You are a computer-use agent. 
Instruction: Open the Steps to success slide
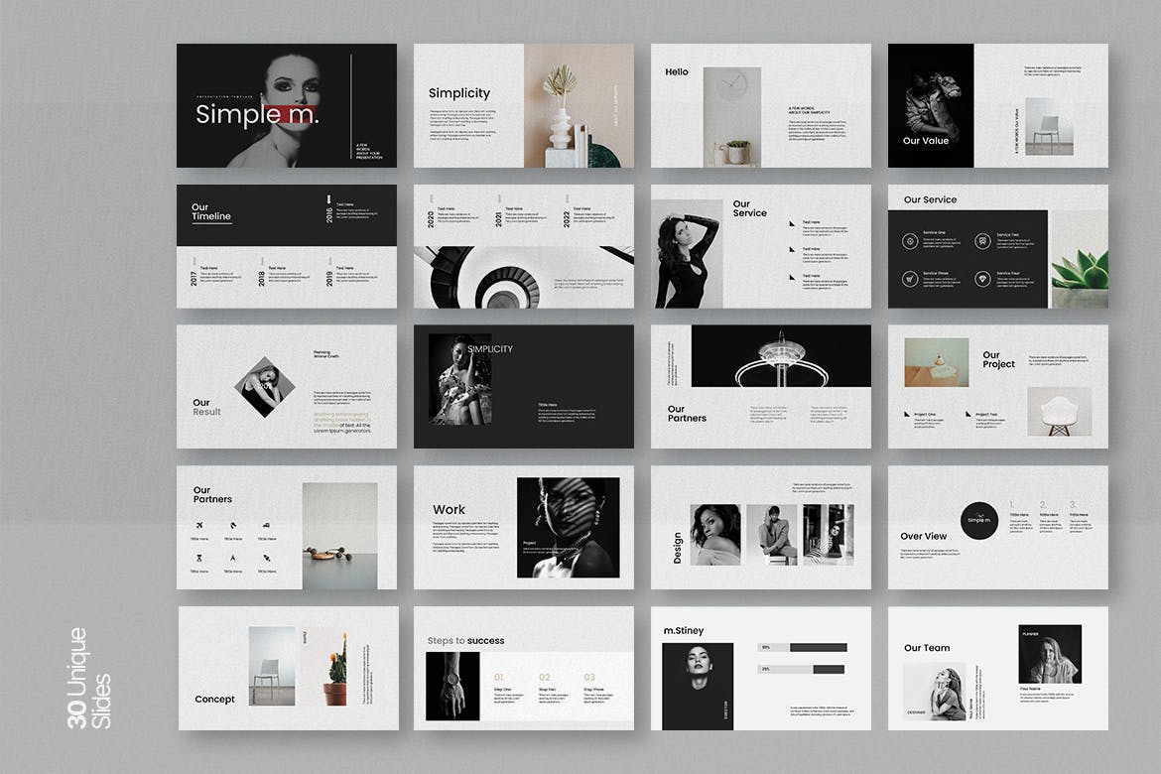[523, 668]
